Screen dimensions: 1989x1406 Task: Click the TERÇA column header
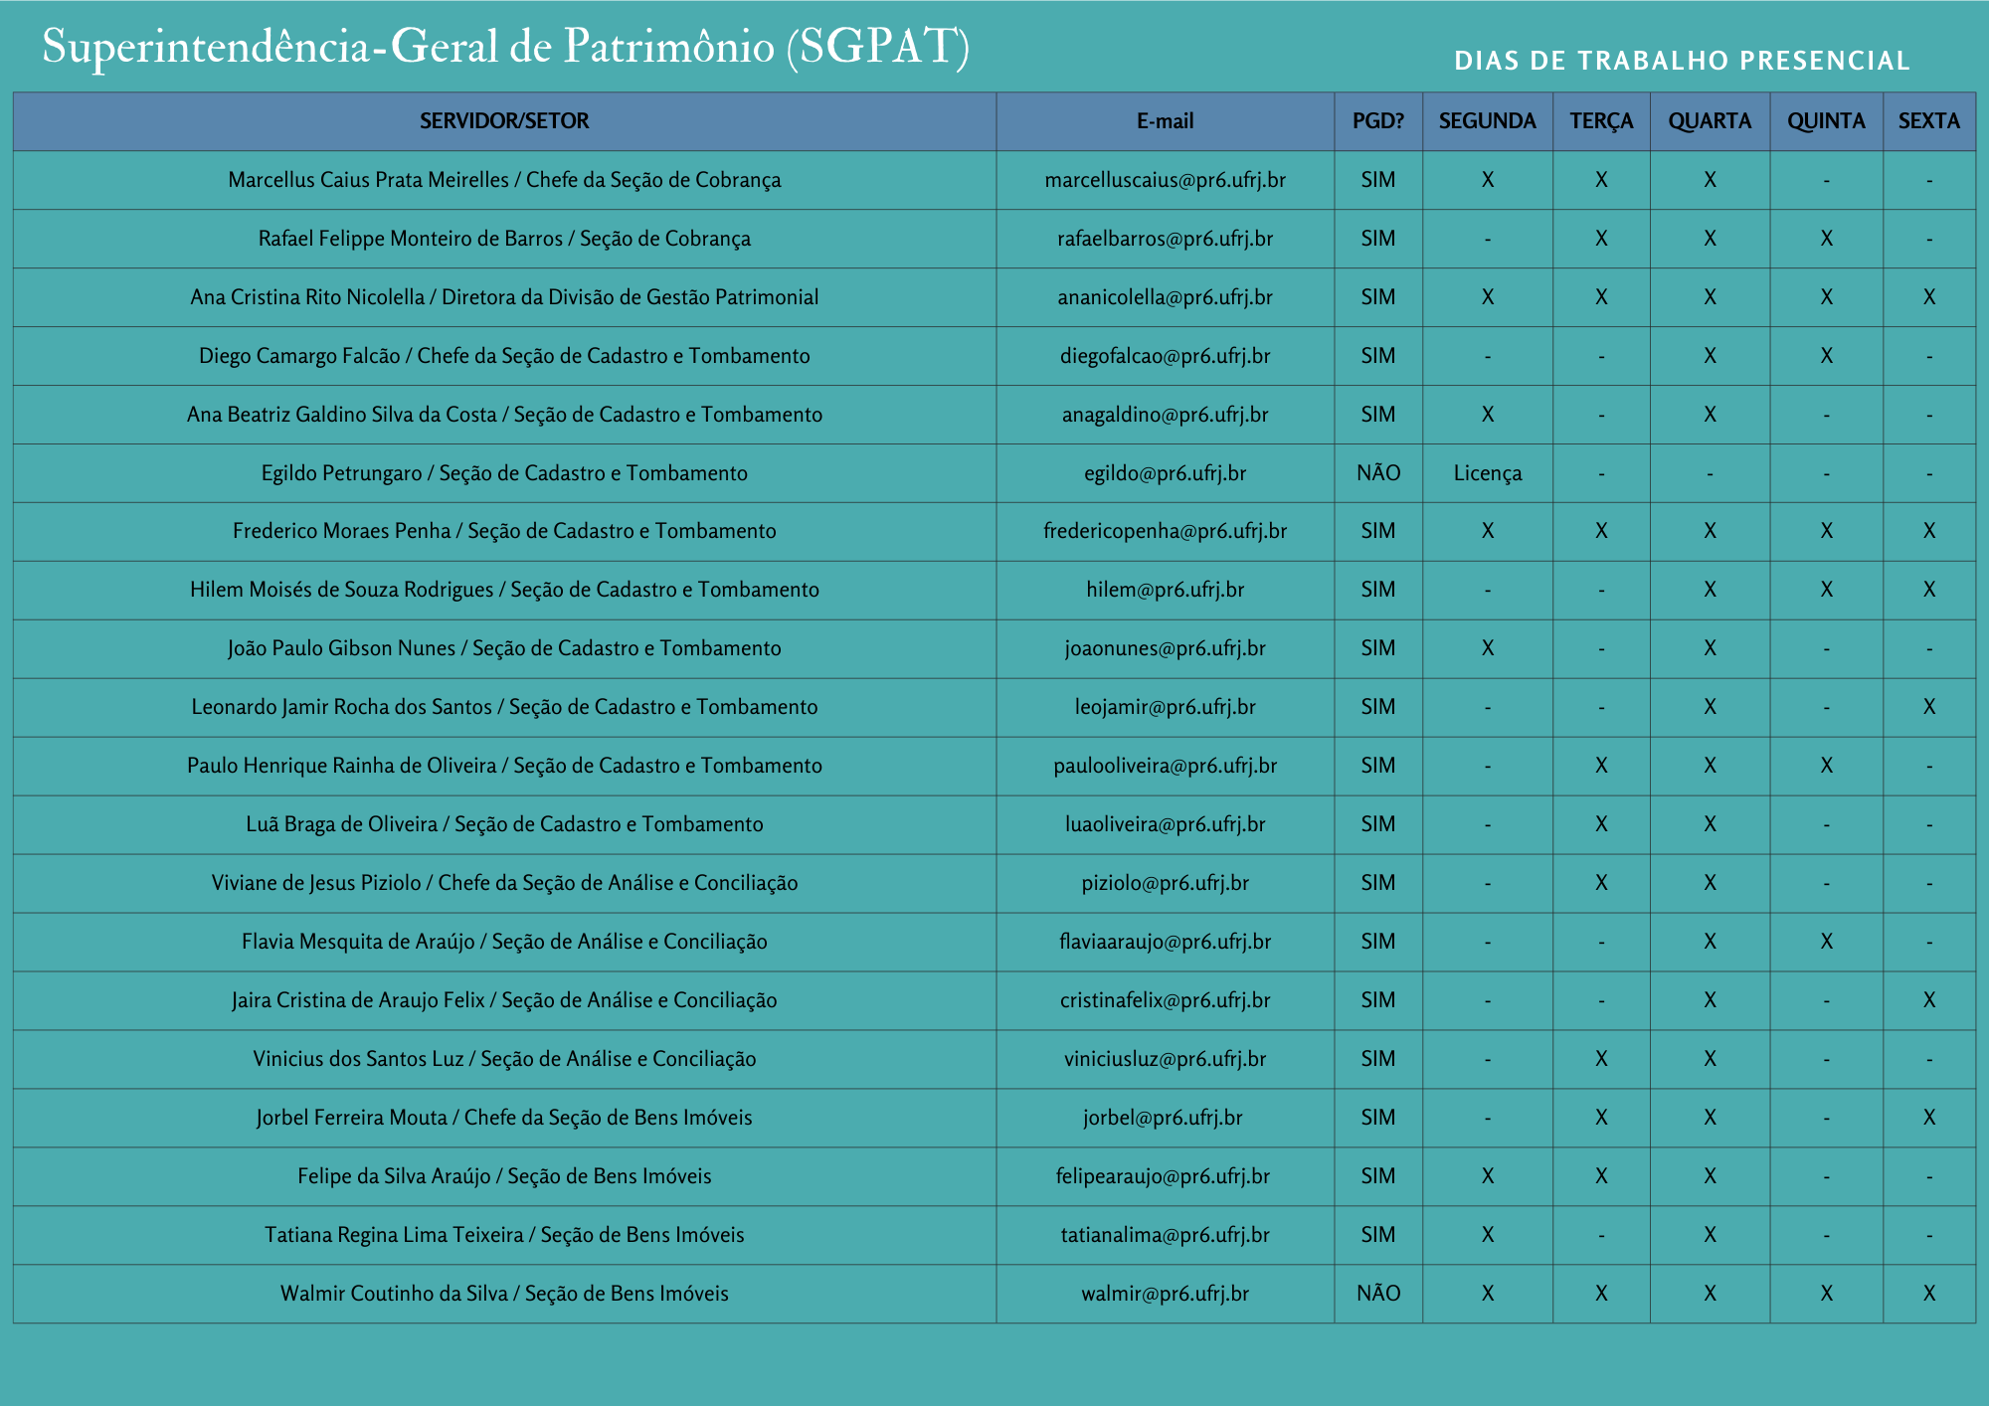point(1601,121)
